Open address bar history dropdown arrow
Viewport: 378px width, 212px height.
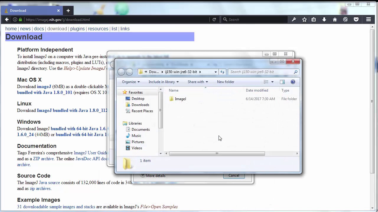pyautogui.click(x=216, y=72)
